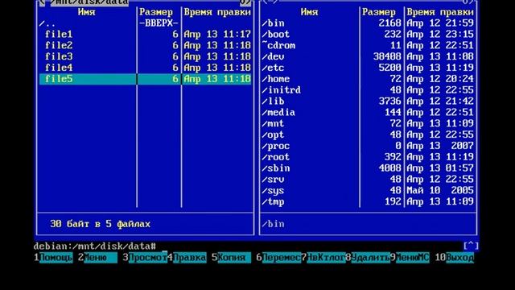Viewport: 515px width, 290px height.
Task: Click the 6 Перемес function key
Action: tap(278, 258)
